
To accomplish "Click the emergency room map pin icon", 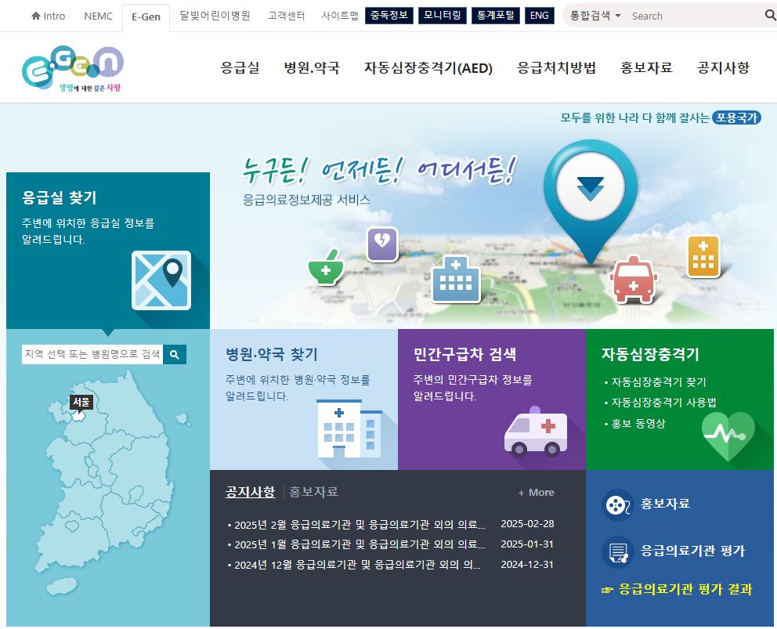I will (x=161, y=280).
